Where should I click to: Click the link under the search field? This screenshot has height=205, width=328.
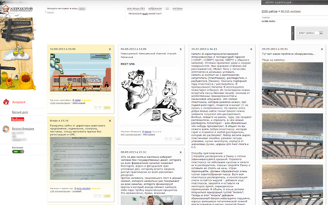269,21
